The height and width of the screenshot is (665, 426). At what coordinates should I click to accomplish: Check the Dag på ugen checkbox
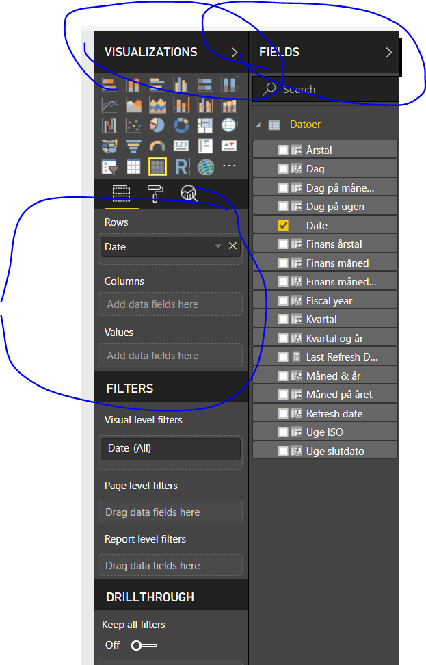[x=283, y=207]
